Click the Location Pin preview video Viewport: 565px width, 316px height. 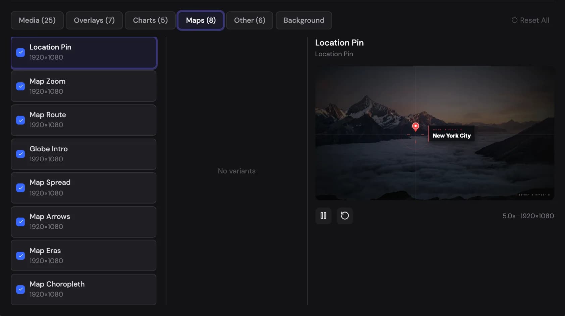434,133
